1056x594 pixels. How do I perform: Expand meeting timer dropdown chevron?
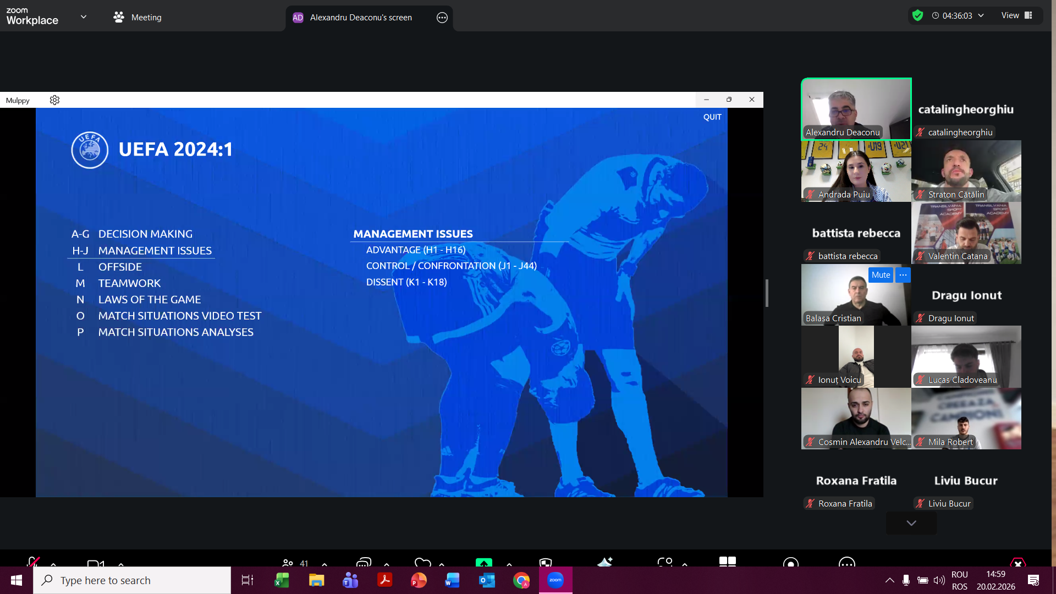click(x=981, y=16)
